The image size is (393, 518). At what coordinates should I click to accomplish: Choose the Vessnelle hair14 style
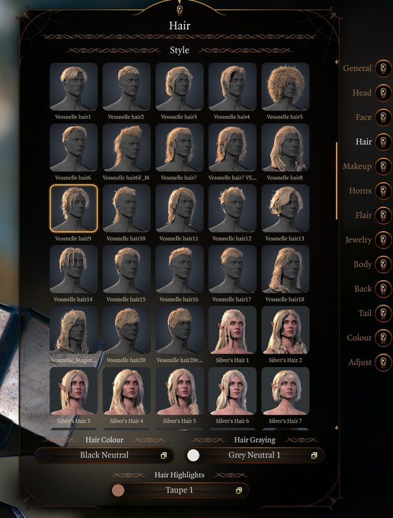[x=74, y=269]
